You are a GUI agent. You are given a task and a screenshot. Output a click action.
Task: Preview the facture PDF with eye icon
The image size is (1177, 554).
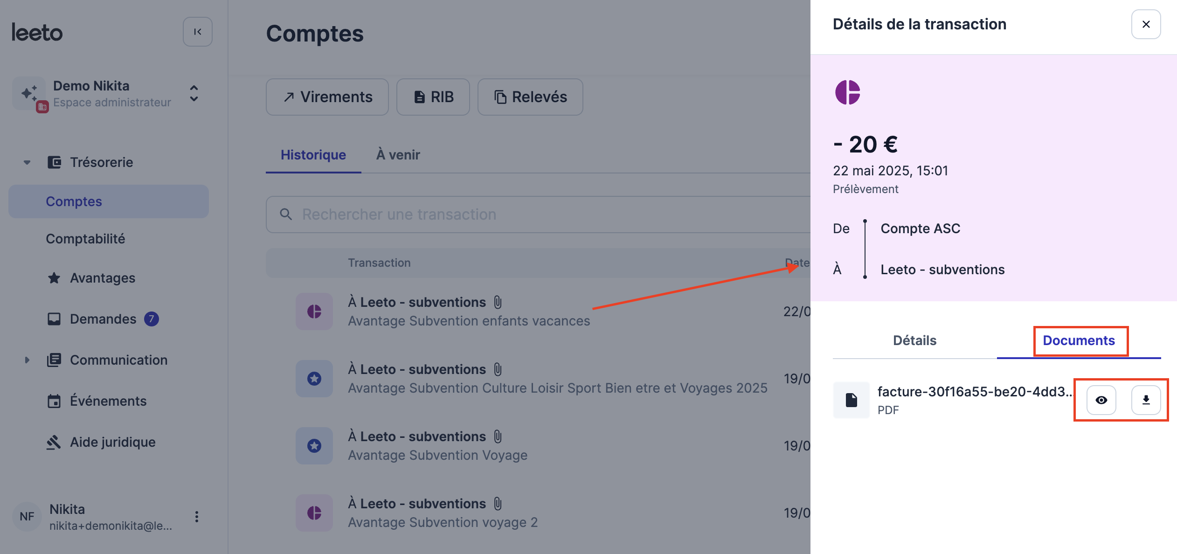click(x=1101, y=400)
